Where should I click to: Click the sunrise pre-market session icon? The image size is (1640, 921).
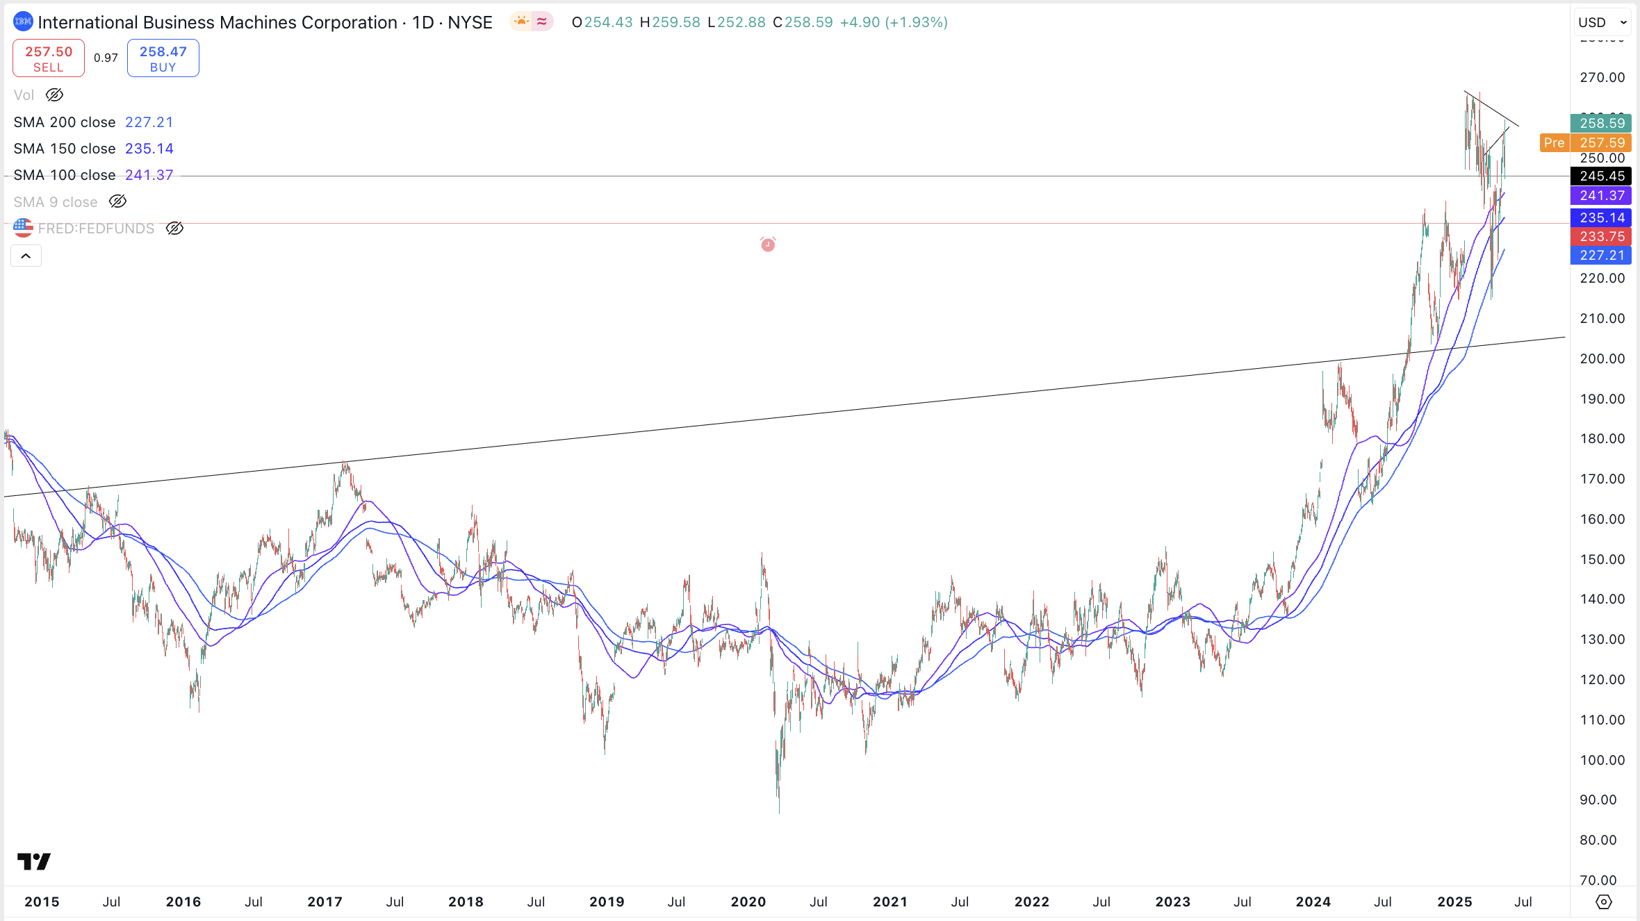tap(520, 22)
